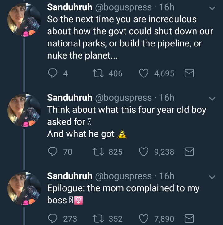Expand options arrow on the four year old tweet
This screenshot has width=223, height=225.
click(212, 99)
